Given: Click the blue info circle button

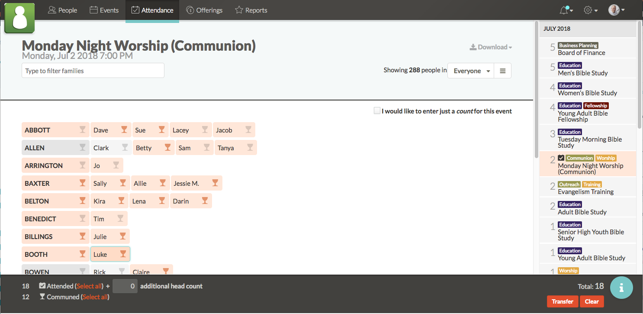Looking at the screenshot, I should [x=621, y=287].
